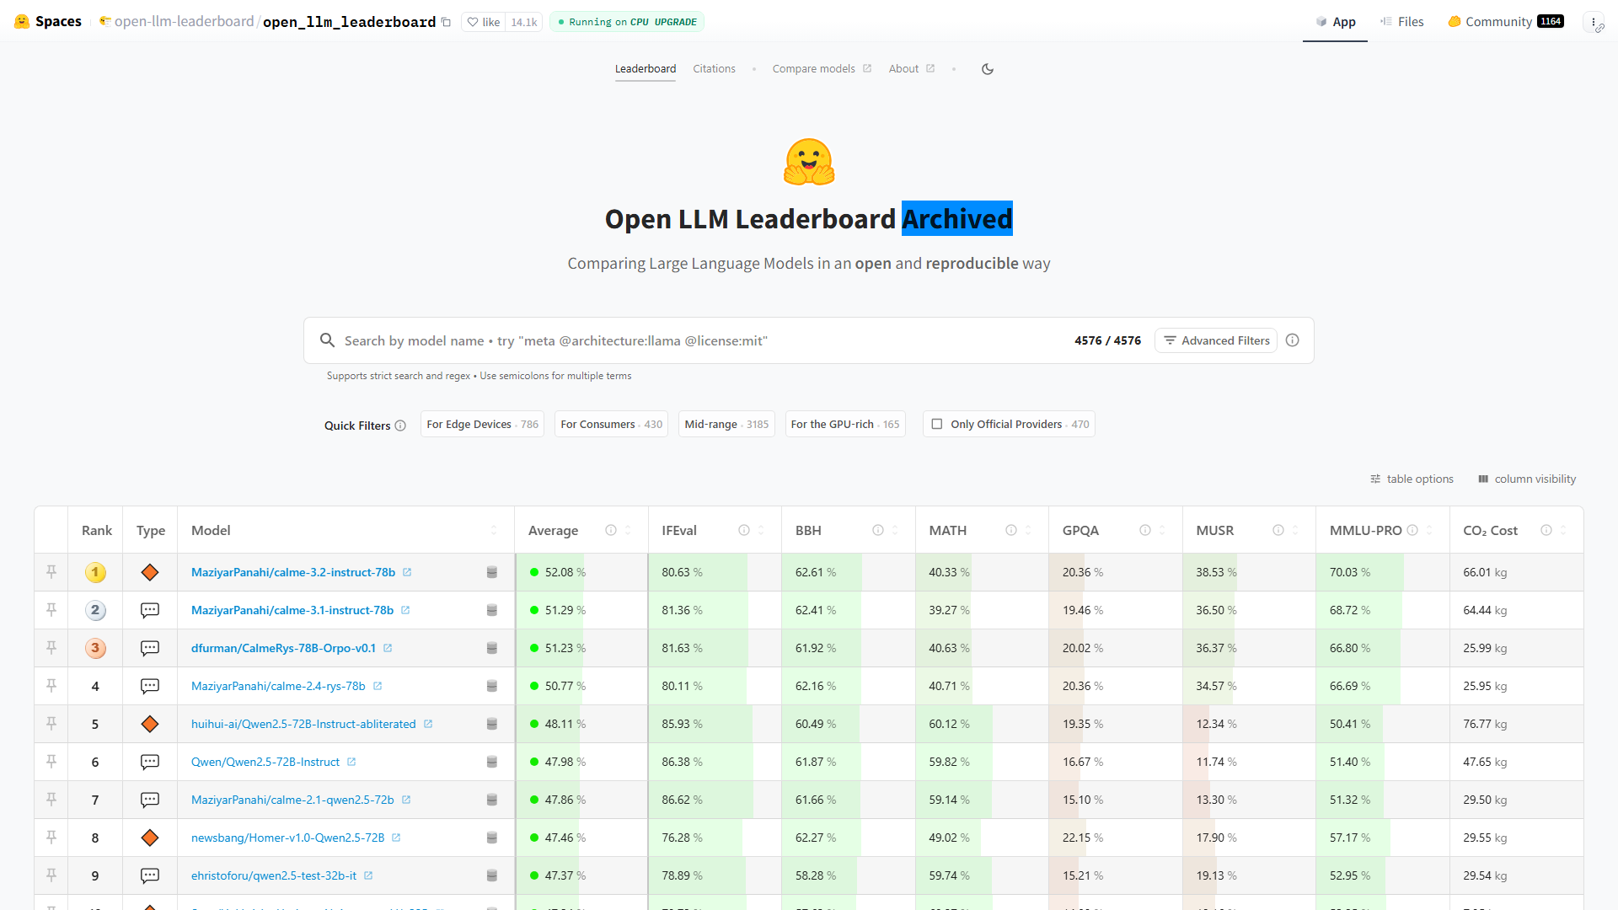Open table options dropdown
Viewport: 1618px width, 910px height.
tap(1412, 479)
